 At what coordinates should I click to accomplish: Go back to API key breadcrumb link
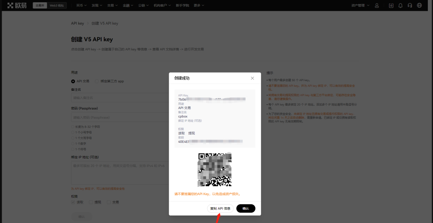tap(78, 24)
